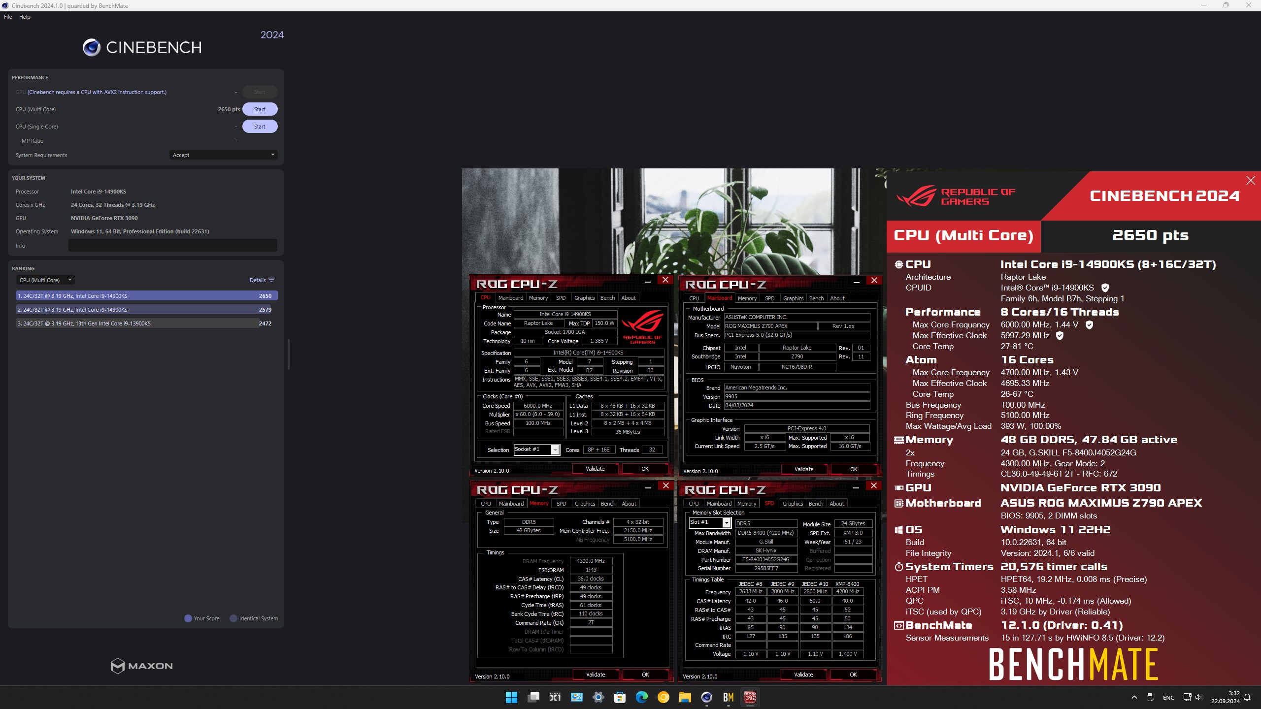1261x709 pixels.
Task: Launch Microsoft Store from the taskbar
Action: coord(620,697)
